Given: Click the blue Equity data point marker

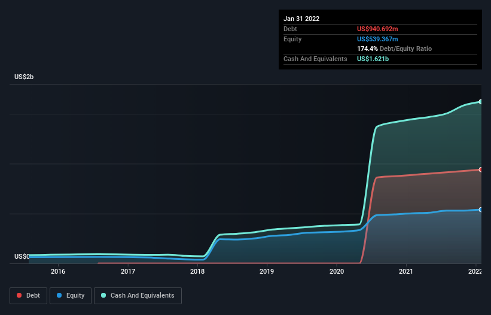Looking at the screenshot, I should pos(481,210).
